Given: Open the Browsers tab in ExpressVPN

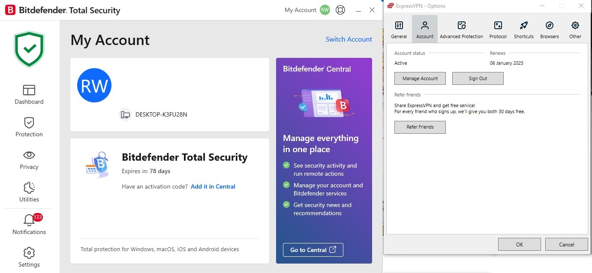Looking at the screenshot, I should [x=550, y=29].
